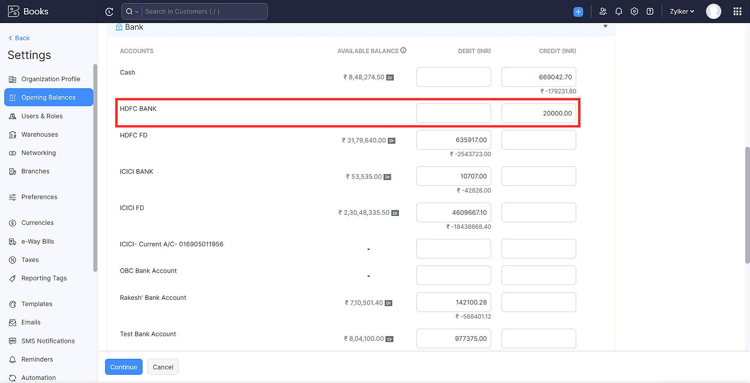The image size is (750, 383).
Task: Click the recent activity history icon
Action: [109, 12]
